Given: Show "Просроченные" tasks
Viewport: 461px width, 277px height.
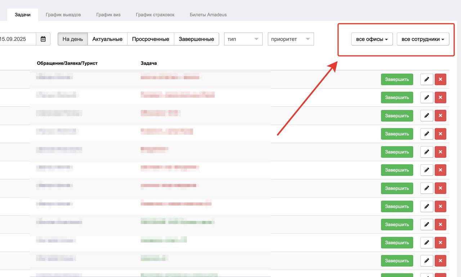Looking at the screenshot, I should [x=151, y=39].
